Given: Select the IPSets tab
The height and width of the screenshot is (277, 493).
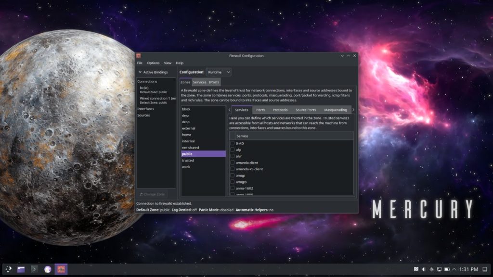Looking at the screenshot, I should click(x=214, y=82).
